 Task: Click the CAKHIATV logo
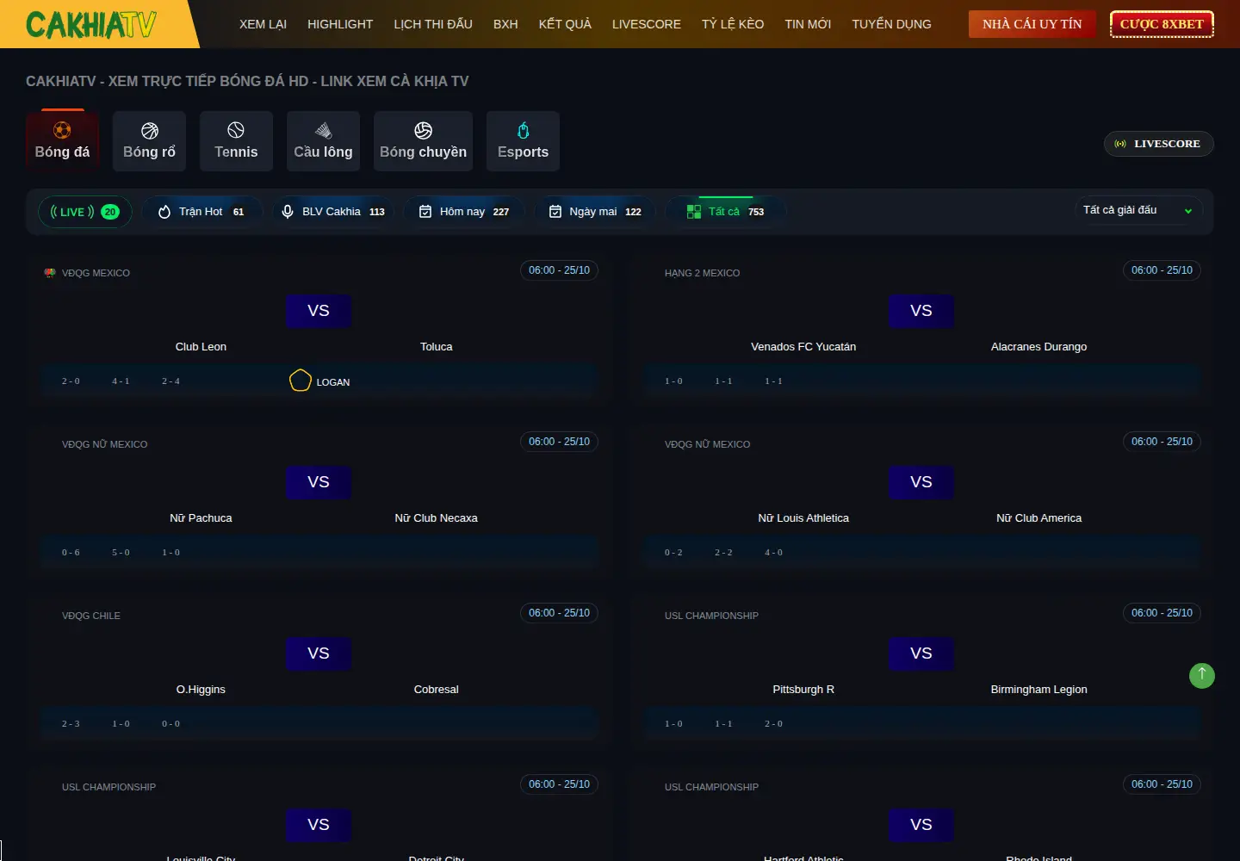click(x=91, y=24)
